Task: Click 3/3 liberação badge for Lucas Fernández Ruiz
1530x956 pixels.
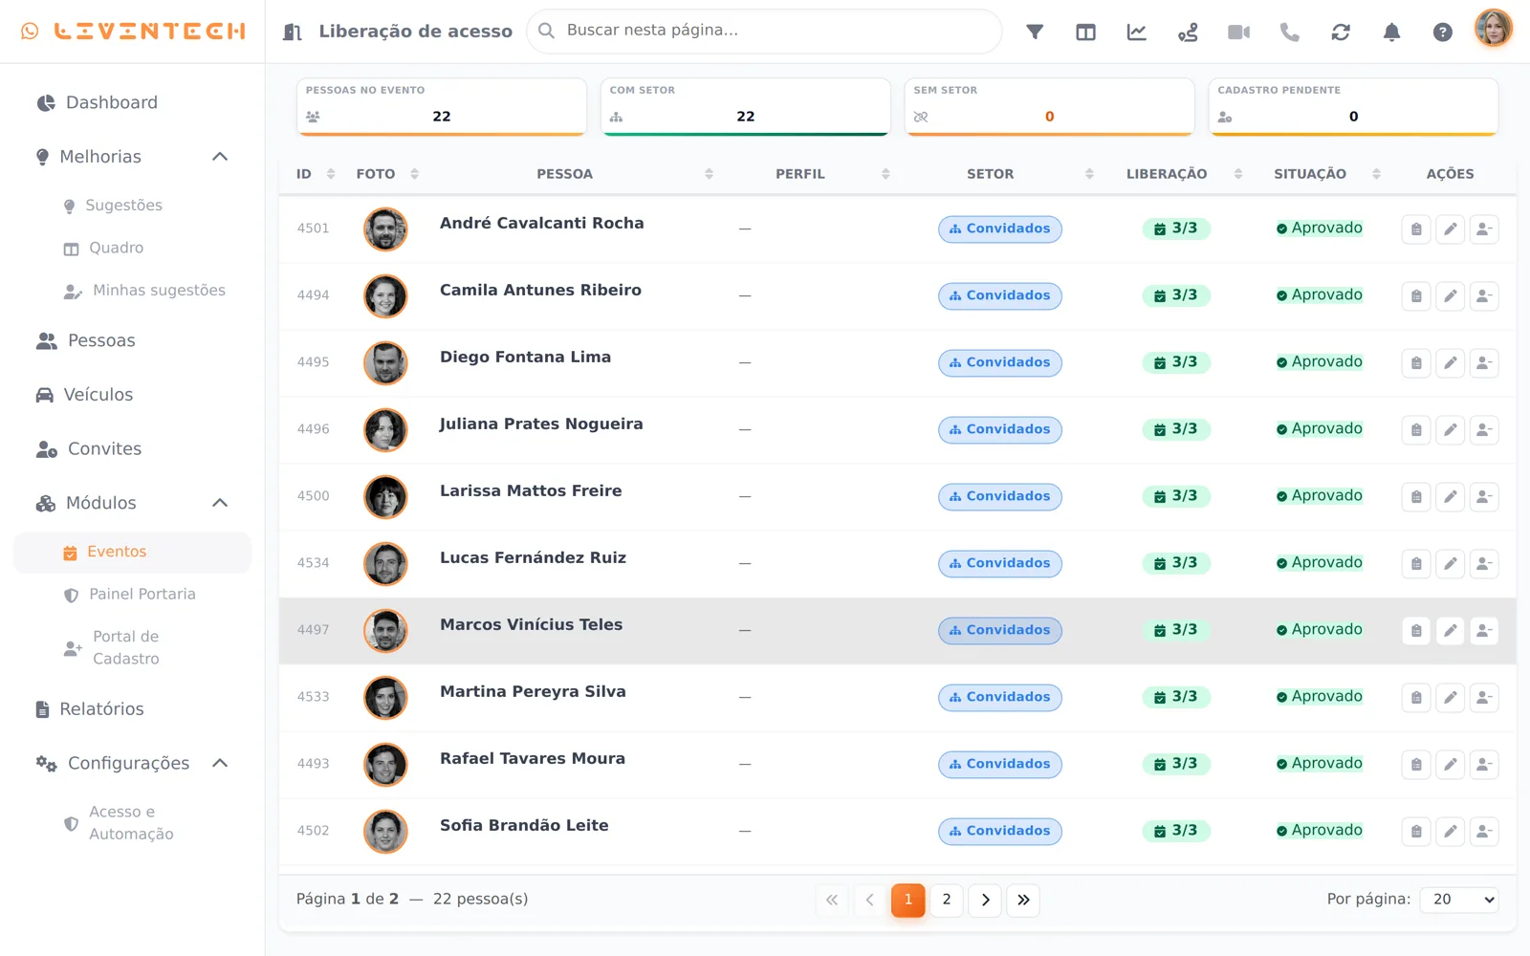Action: [1176, 563]
